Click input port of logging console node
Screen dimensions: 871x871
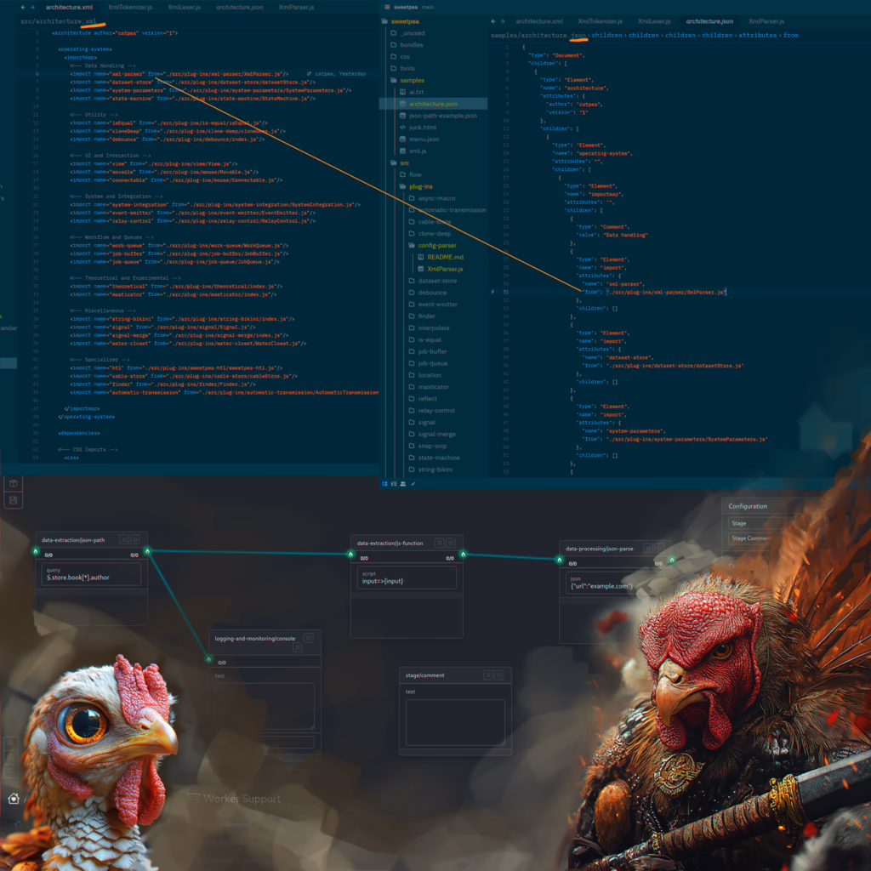coord(208,658)
